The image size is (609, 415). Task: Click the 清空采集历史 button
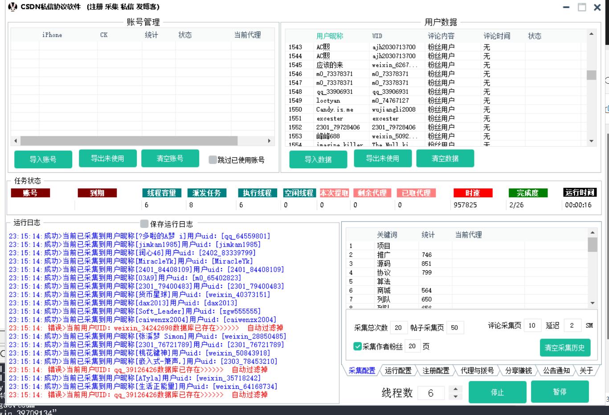click(x=564, y=348)
